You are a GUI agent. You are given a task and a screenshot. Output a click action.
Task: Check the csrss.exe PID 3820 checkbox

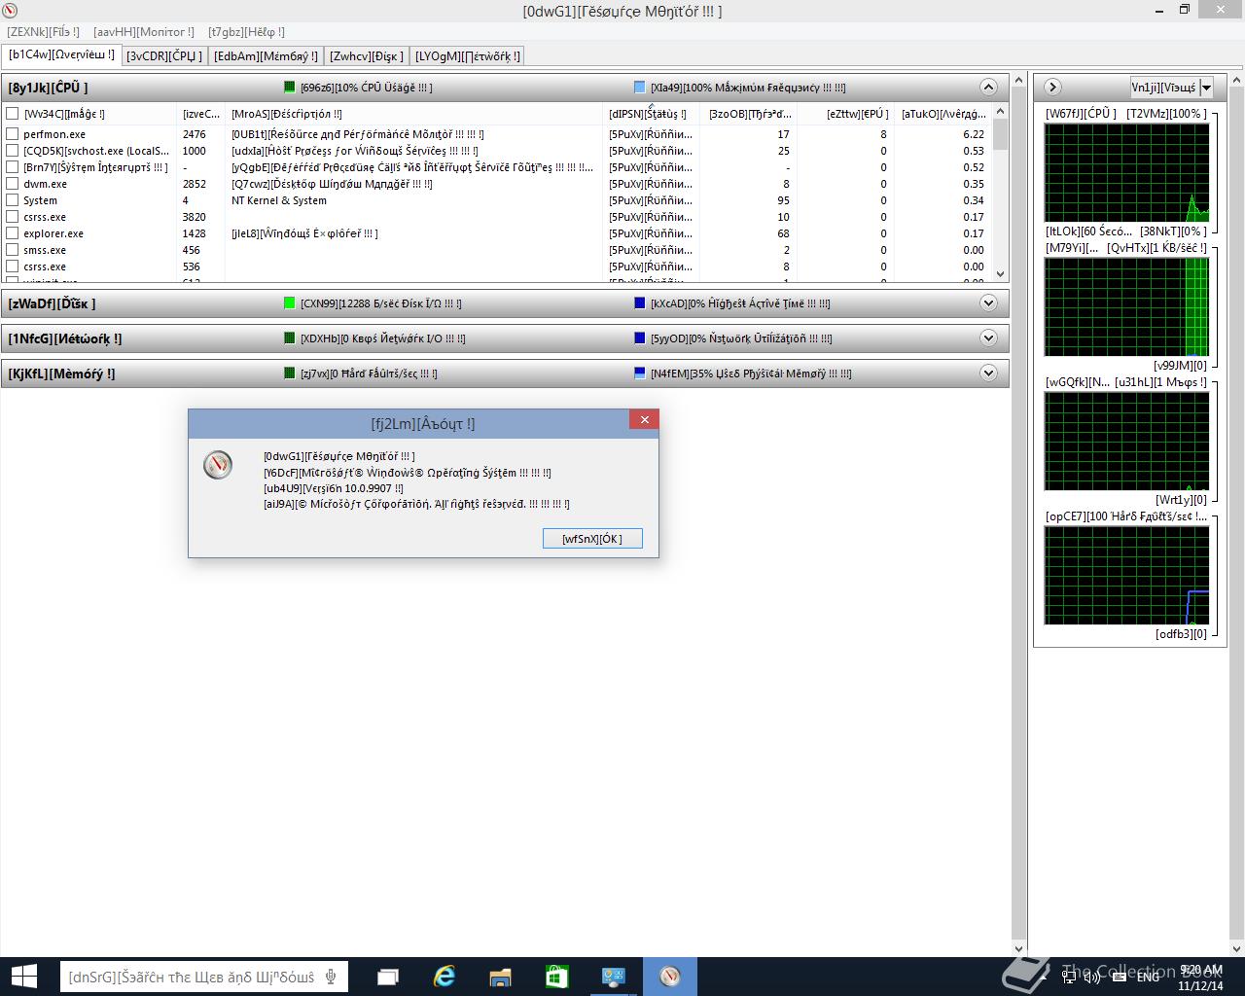(13, 217)
